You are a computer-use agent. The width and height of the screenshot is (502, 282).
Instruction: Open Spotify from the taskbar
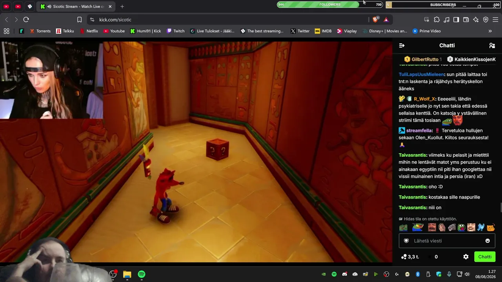coord(142,274)
